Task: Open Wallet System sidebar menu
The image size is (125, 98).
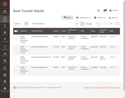Action: pos(5,19)
